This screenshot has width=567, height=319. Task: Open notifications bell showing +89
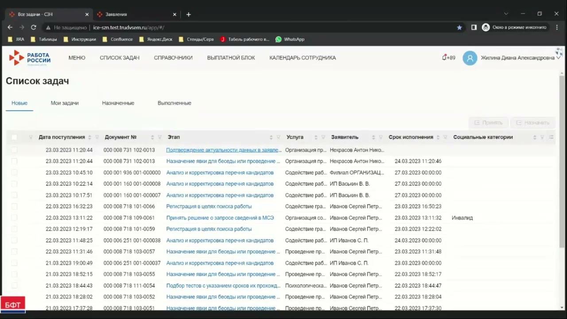click(448, 58)
